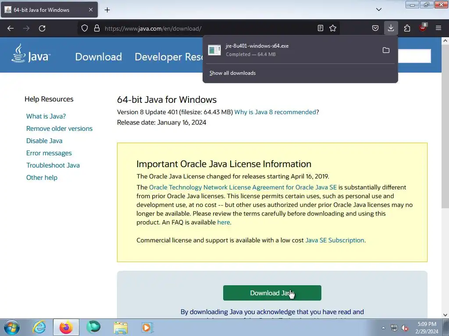Show hidden system tray icons arrow

pyautogui.click(x=383, y=328)
